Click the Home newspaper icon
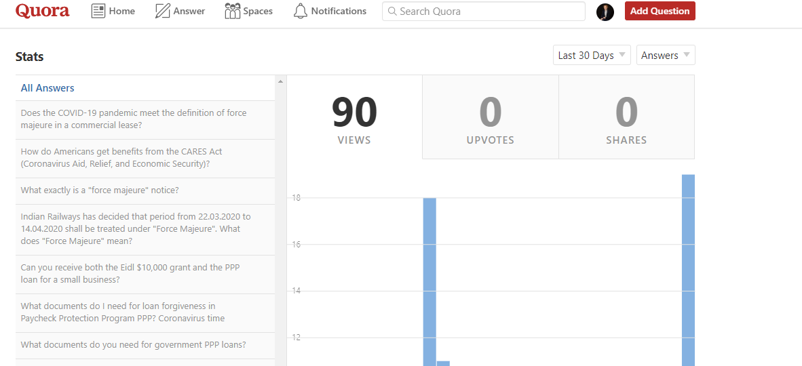 pos(98,11)
